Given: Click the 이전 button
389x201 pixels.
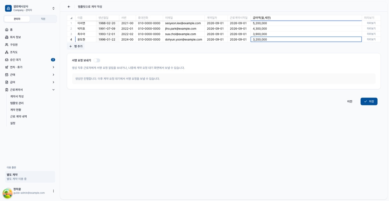Looking at the screenshot, I should 350,101.
